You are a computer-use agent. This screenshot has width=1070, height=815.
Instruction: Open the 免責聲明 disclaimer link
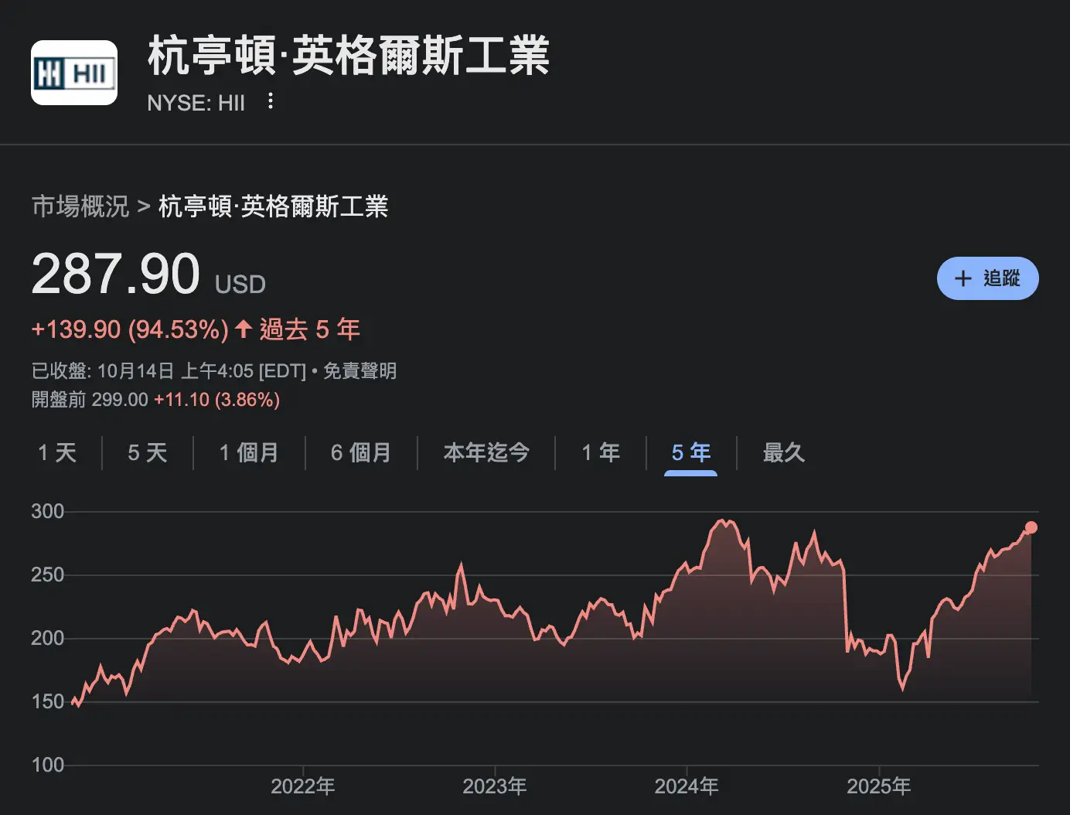[x=360, y=371]
